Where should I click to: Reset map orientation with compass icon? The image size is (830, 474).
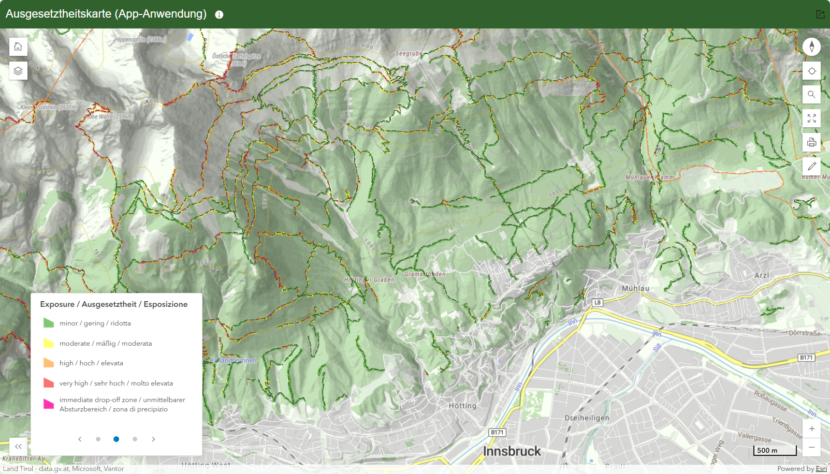pyautogui.click(x=811, y=47)
